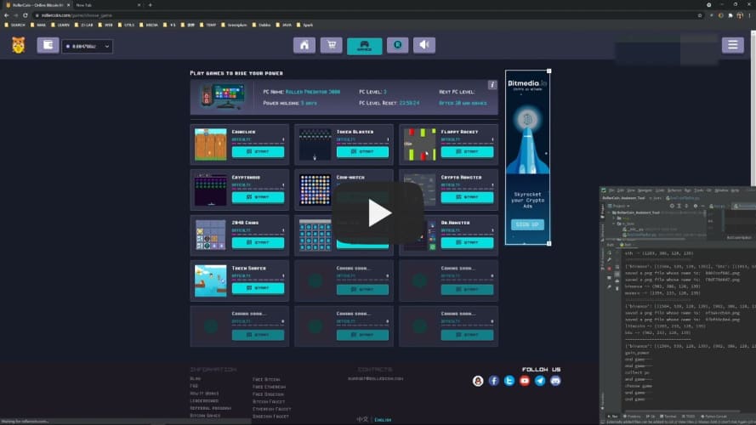Select the Games controller nav button
This screenshot has height=425, width=756.
tap(365, 46)
